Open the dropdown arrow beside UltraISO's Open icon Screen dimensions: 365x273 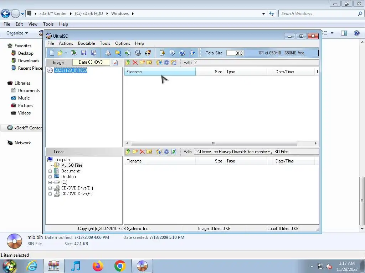point(66,53)
